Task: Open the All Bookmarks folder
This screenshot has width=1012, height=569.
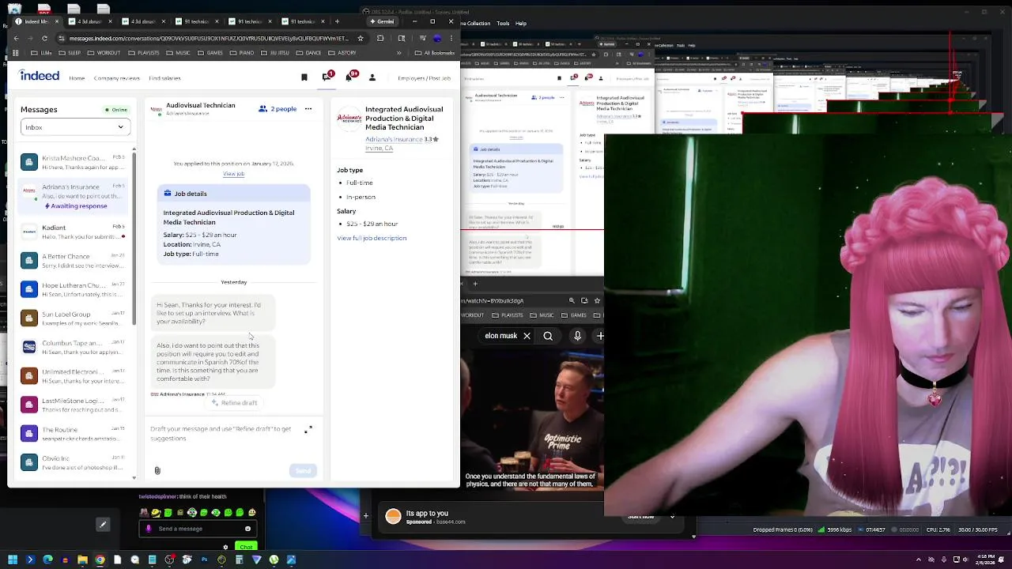Action: [434, 53]
